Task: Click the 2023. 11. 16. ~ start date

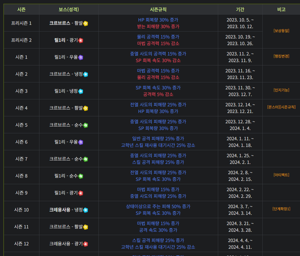Action: pyautogui.click(x=240, y=71)
